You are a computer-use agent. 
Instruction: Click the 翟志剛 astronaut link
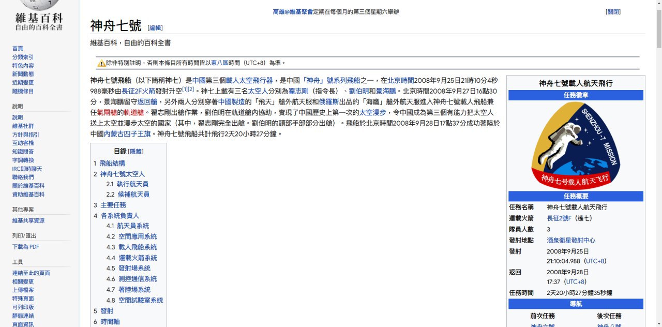tap(298, 91)
